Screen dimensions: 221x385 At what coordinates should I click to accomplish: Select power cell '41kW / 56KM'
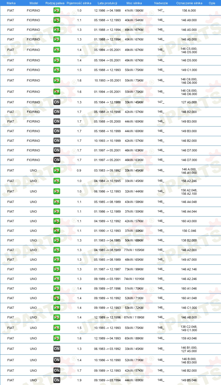point(134,10)
